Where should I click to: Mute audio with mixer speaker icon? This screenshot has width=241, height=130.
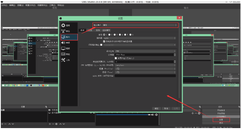tap(153, 115)
